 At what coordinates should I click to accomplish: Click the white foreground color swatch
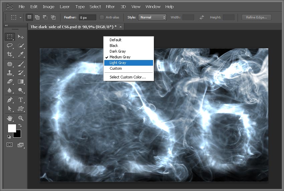click(12, 128)
